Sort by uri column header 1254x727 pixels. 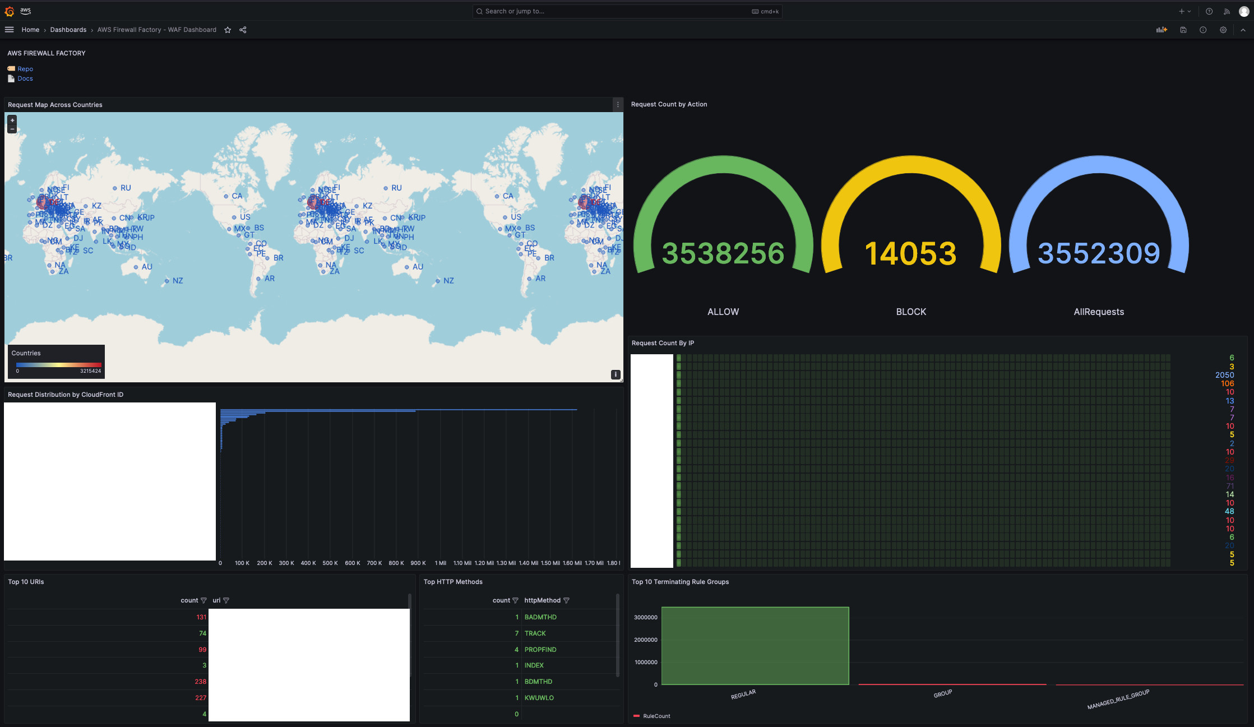(216, 600)
